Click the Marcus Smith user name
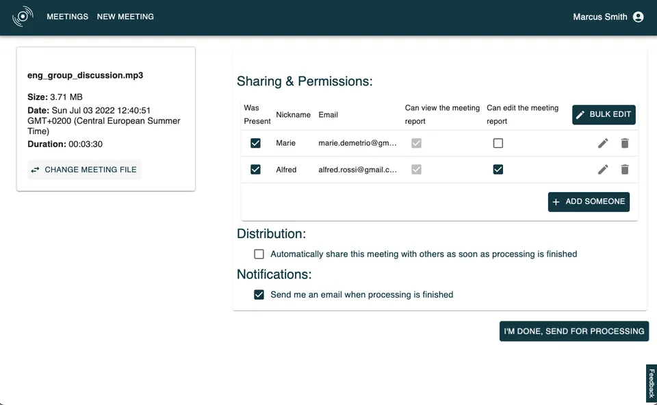657x405 pixels. 600,16
